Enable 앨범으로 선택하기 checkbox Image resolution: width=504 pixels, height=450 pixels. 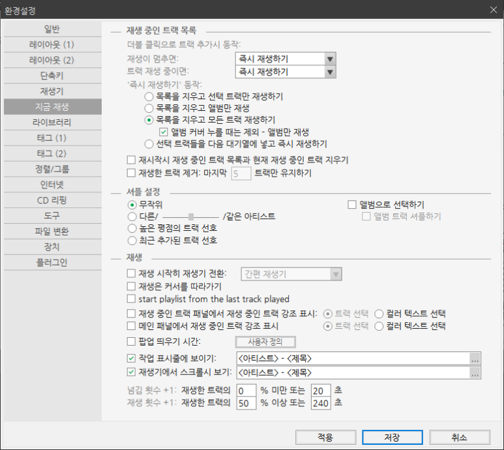352,204
